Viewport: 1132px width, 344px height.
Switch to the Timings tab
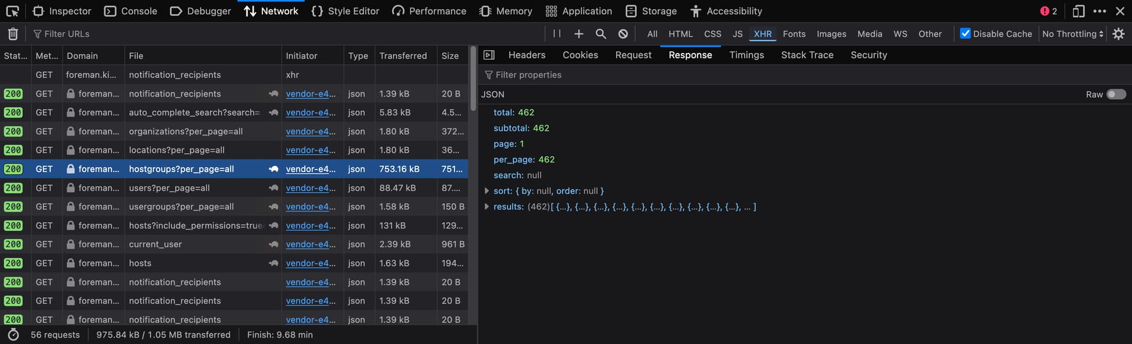[746, 55]
